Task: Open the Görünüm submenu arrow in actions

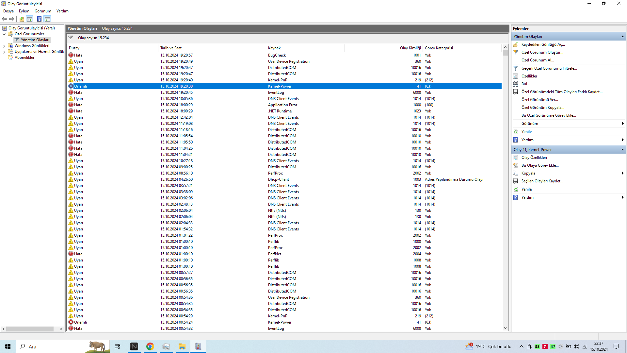Action: [622, 124]
